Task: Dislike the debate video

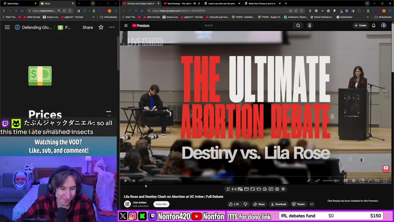Action: tap(245, 204)
